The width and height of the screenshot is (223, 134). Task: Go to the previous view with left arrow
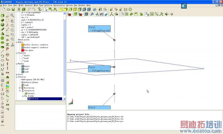tap(167, 14)
